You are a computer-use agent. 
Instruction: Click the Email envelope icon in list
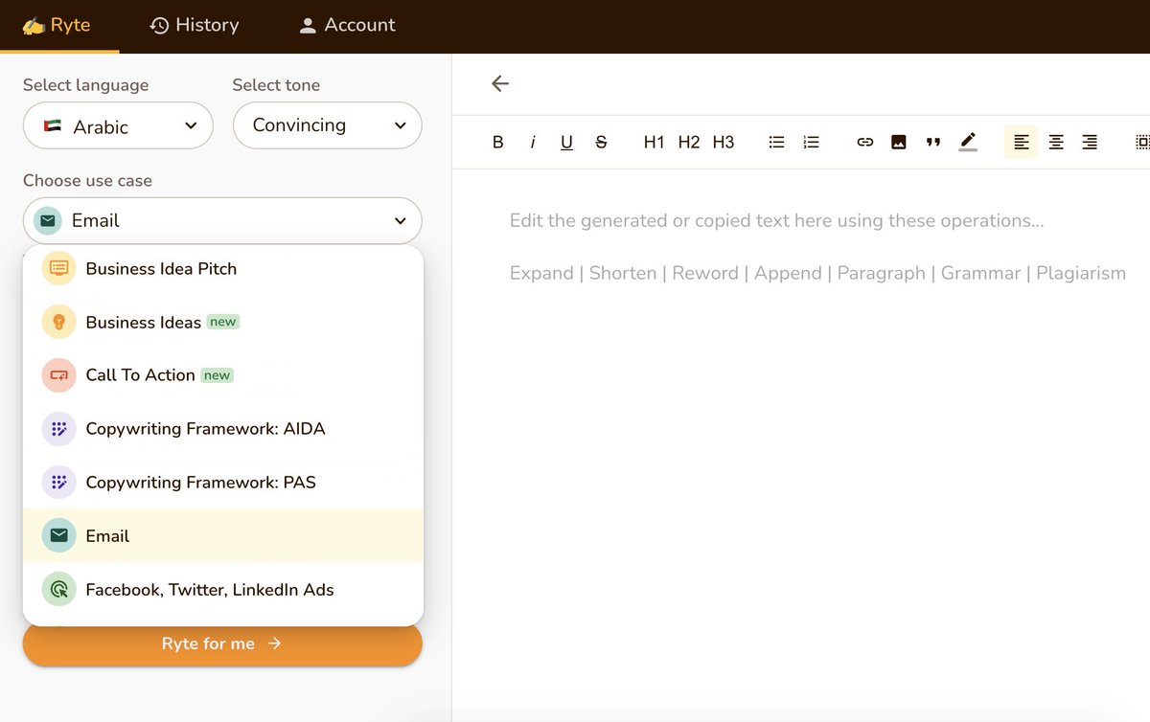[x=58, y=535]
